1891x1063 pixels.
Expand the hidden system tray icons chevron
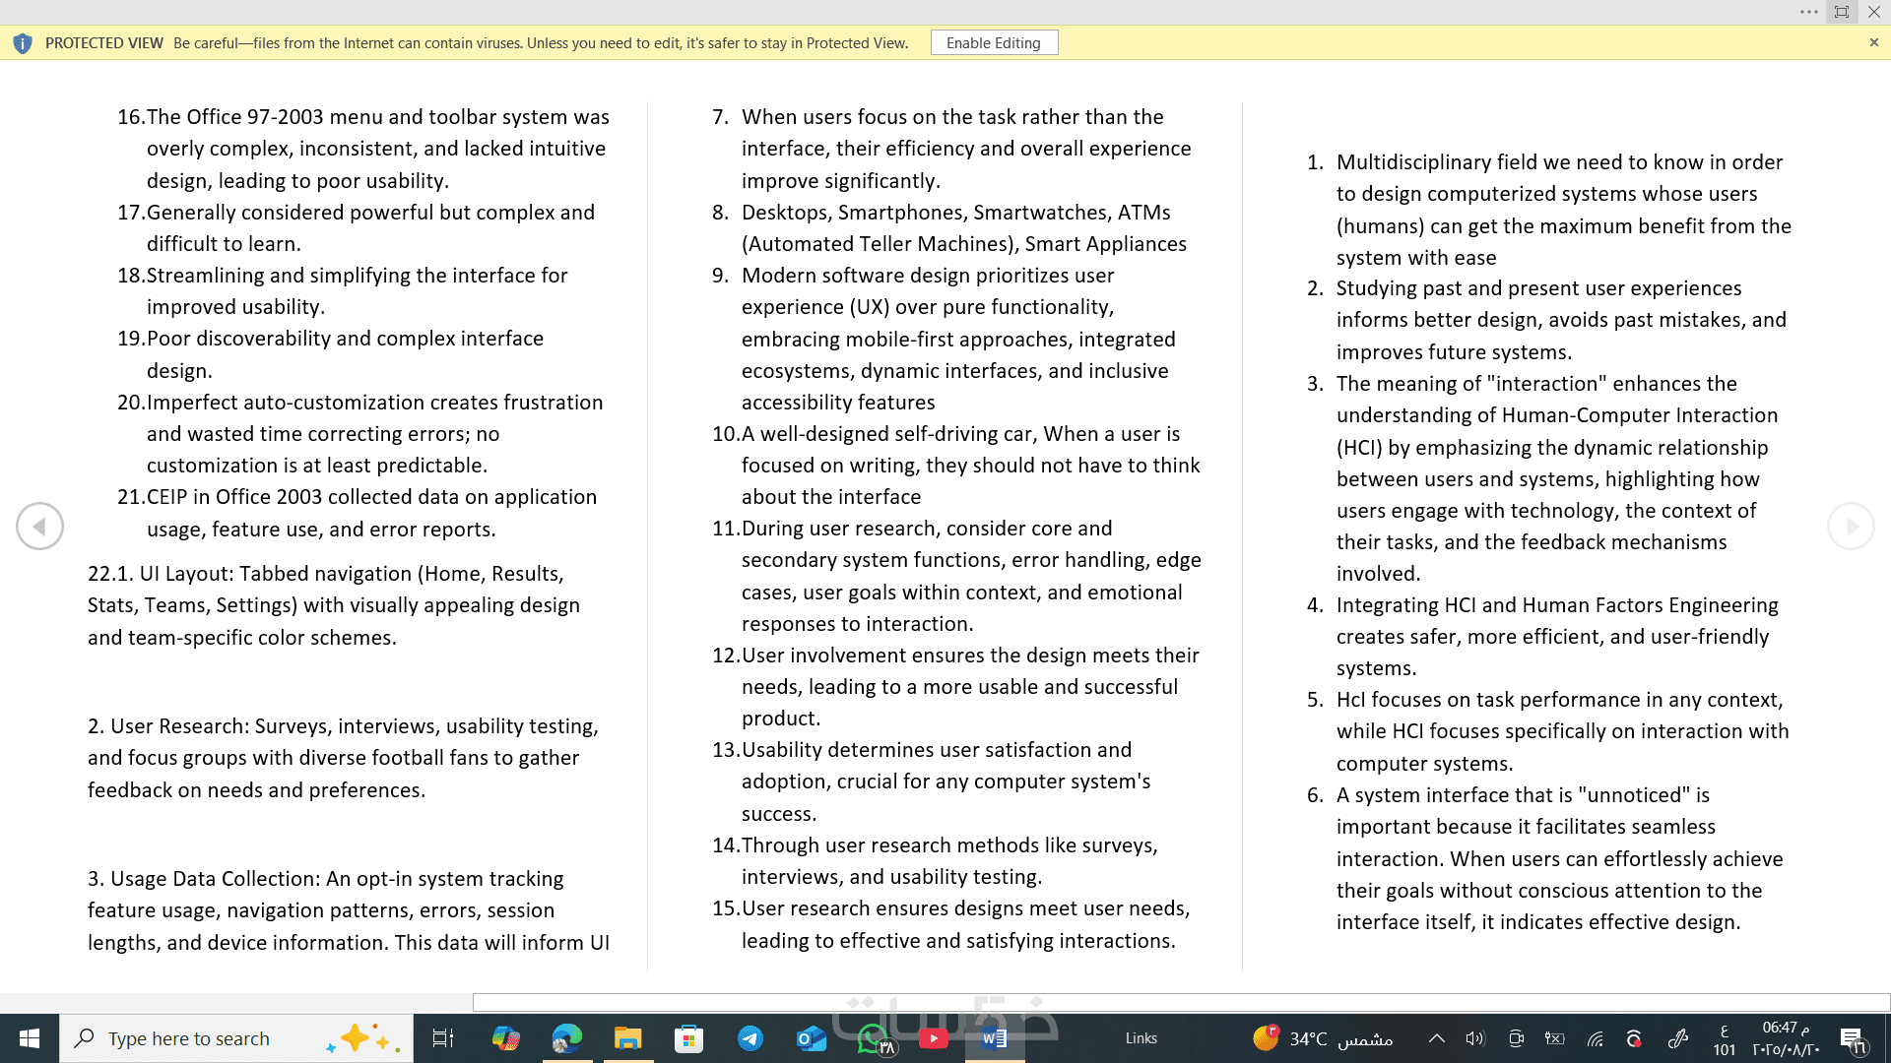1436,1038
